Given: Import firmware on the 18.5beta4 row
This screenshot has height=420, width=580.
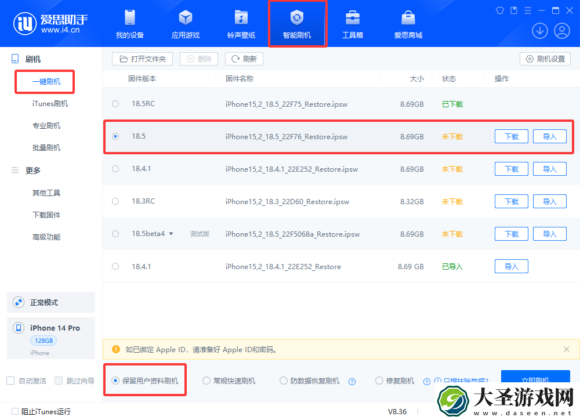Looking at the screenshot, I should (x=550, y=234).
